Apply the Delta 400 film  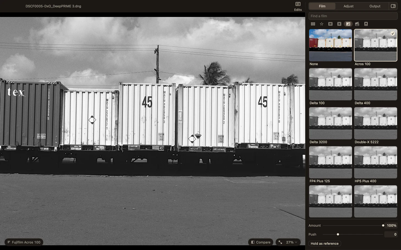point(376,84)
